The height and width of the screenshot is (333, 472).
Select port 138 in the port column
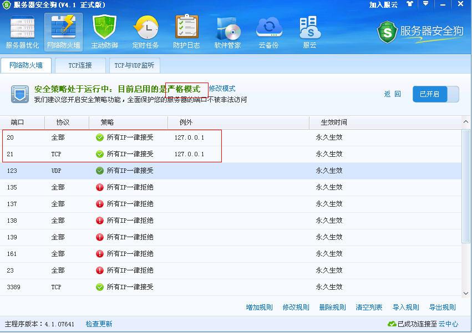click(x=12, y=221)
